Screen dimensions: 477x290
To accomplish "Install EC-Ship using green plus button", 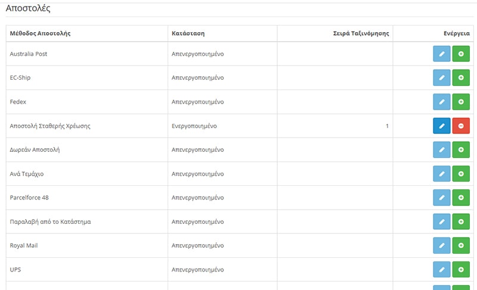I will point(461,78).
